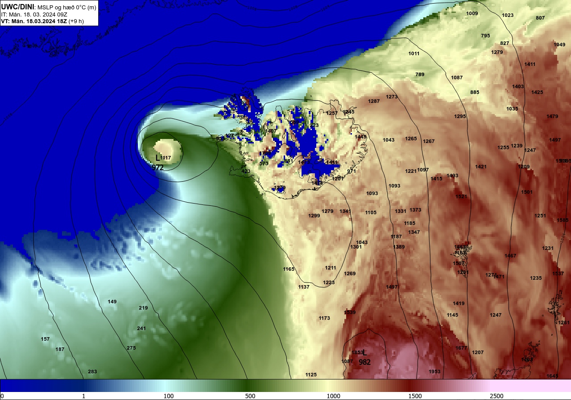Click the 982 low pressure label
The image size is (571, 400).
(364, 362)
